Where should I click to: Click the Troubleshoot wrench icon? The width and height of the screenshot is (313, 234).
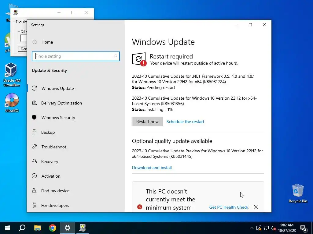click(34, 147)
